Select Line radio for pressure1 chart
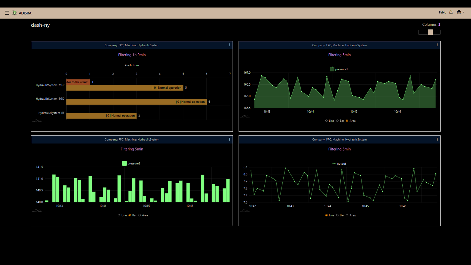 pyautogui.click(x=326, y=121)
